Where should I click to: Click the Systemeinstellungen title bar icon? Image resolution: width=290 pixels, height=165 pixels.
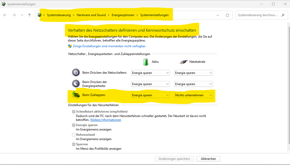coord(4,4)
